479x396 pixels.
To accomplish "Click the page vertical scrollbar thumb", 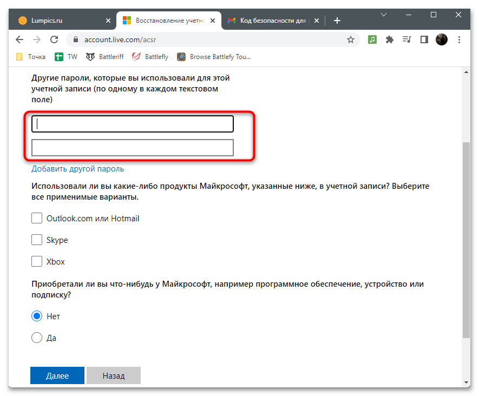I will (466, 240).
